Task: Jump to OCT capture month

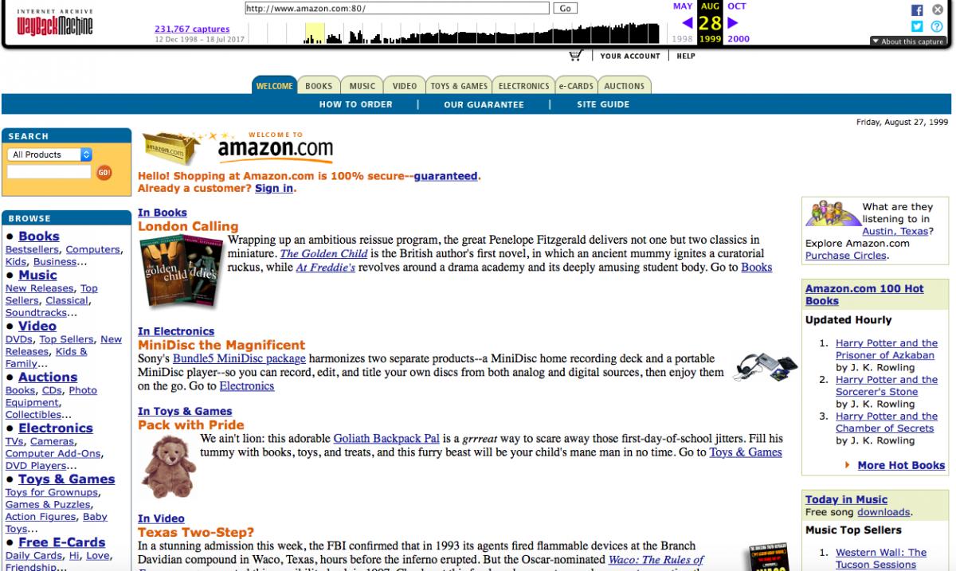Action: (737, 6)
